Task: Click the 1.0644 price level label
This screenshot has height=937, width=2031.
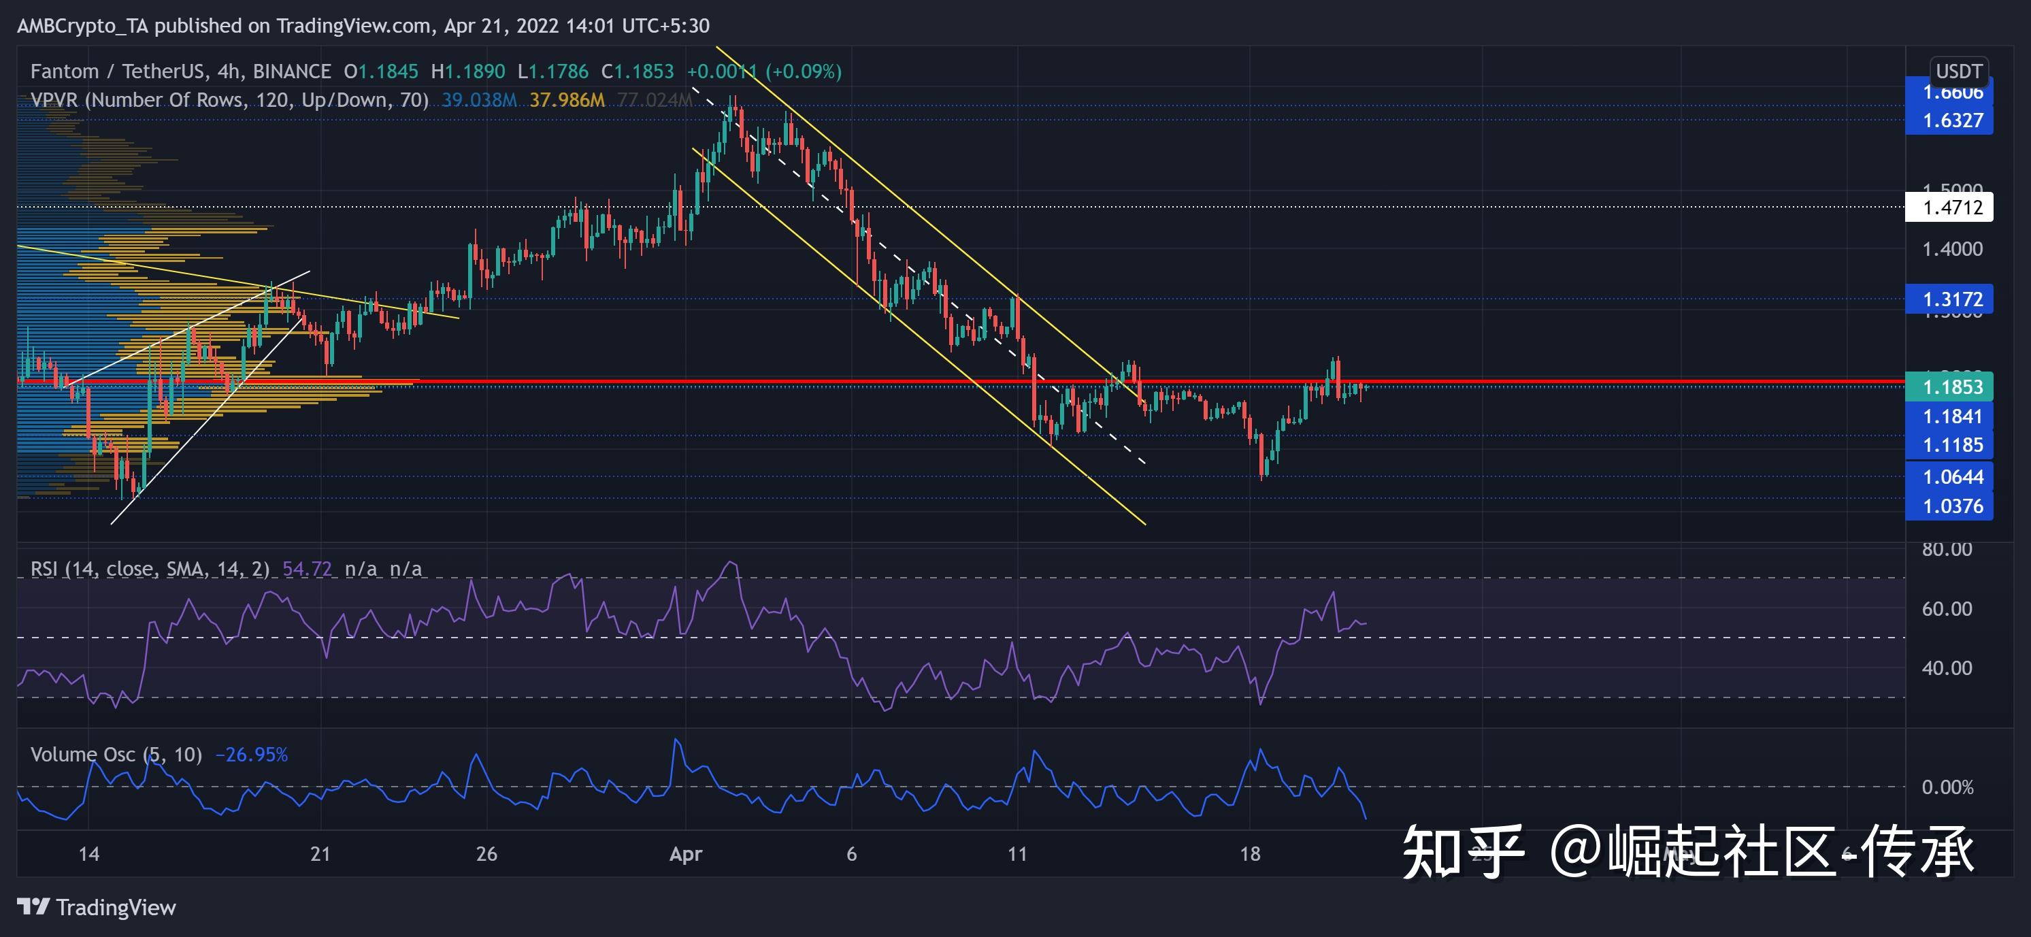Action: point(1949,476)
